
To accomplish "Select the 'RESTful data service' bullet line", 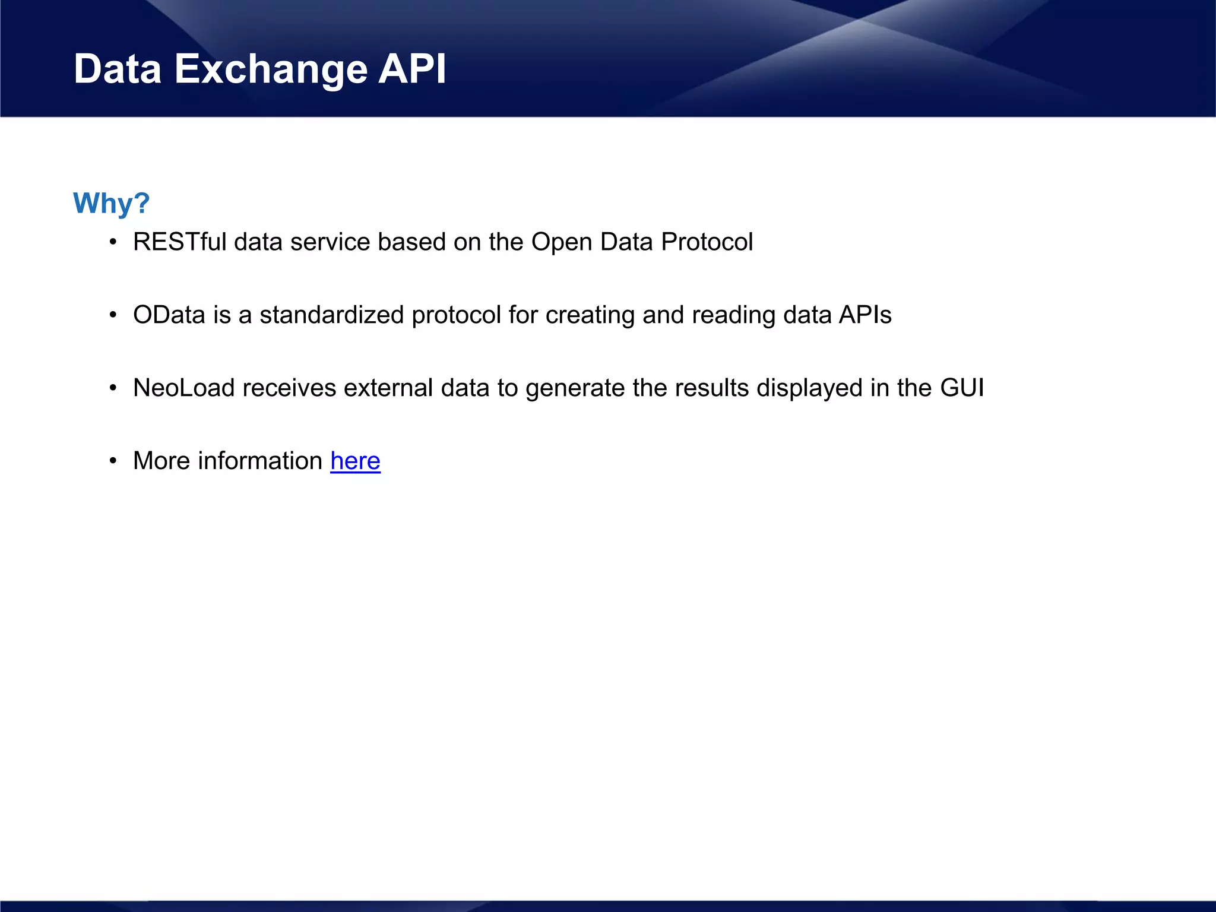I will pos(442,242).
